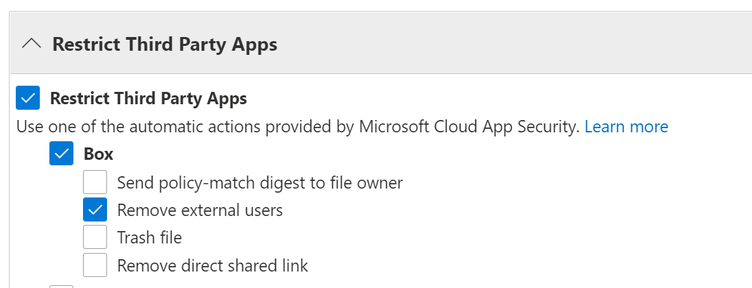Viewport: 752px width, 288px height.
Task: Collapse the Restrict Third Party Apps section chevron
Action: coord(32,45)
